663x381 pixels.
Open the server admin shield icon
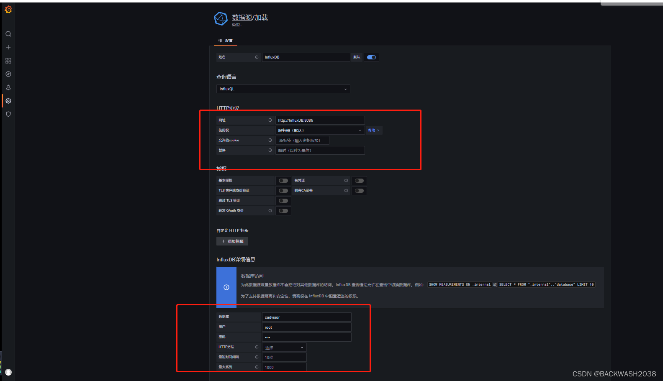pyautogui.click(x=8, y=114)
